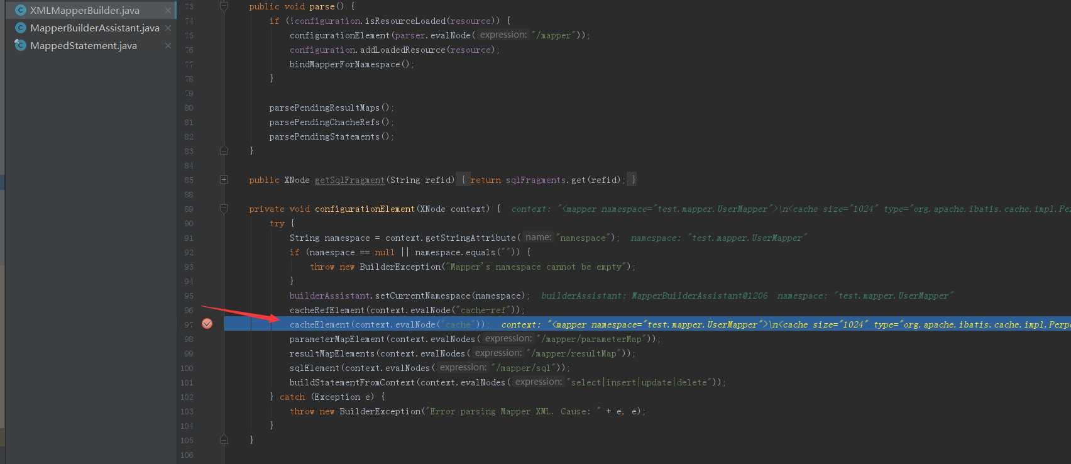The image size is (1071, 464).
Task: Close the XMLMapperBuilder.java tab
Action: [x=168, y=11]
